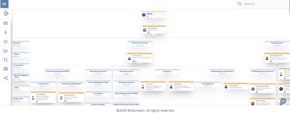Viewport: 290px width, 113px height.
Task: Click the email icon on Michael Moreno card
Action: (65, 101)
